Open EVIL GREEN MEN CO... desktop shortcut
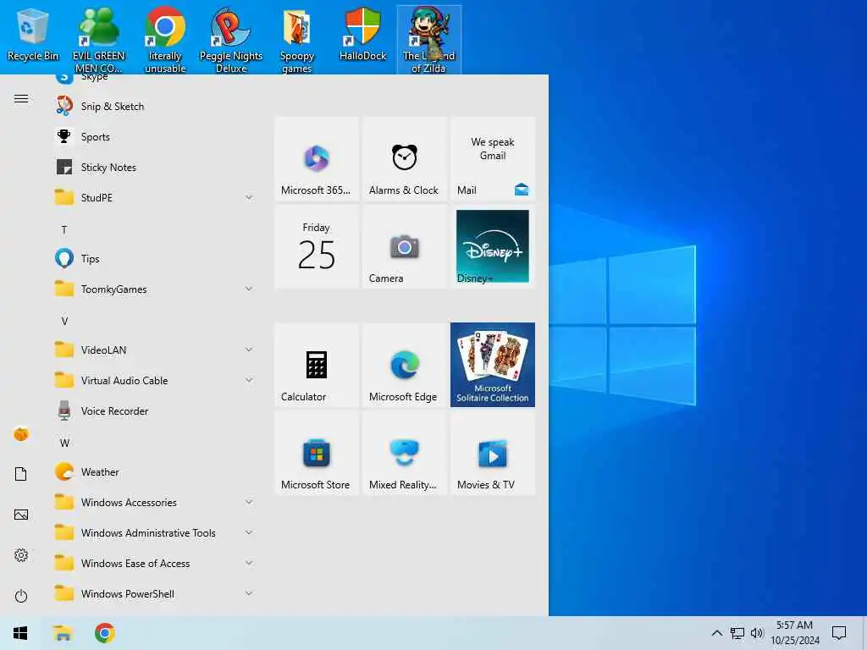The height and width of the screenshot is (650, 867). coord(98,40)
